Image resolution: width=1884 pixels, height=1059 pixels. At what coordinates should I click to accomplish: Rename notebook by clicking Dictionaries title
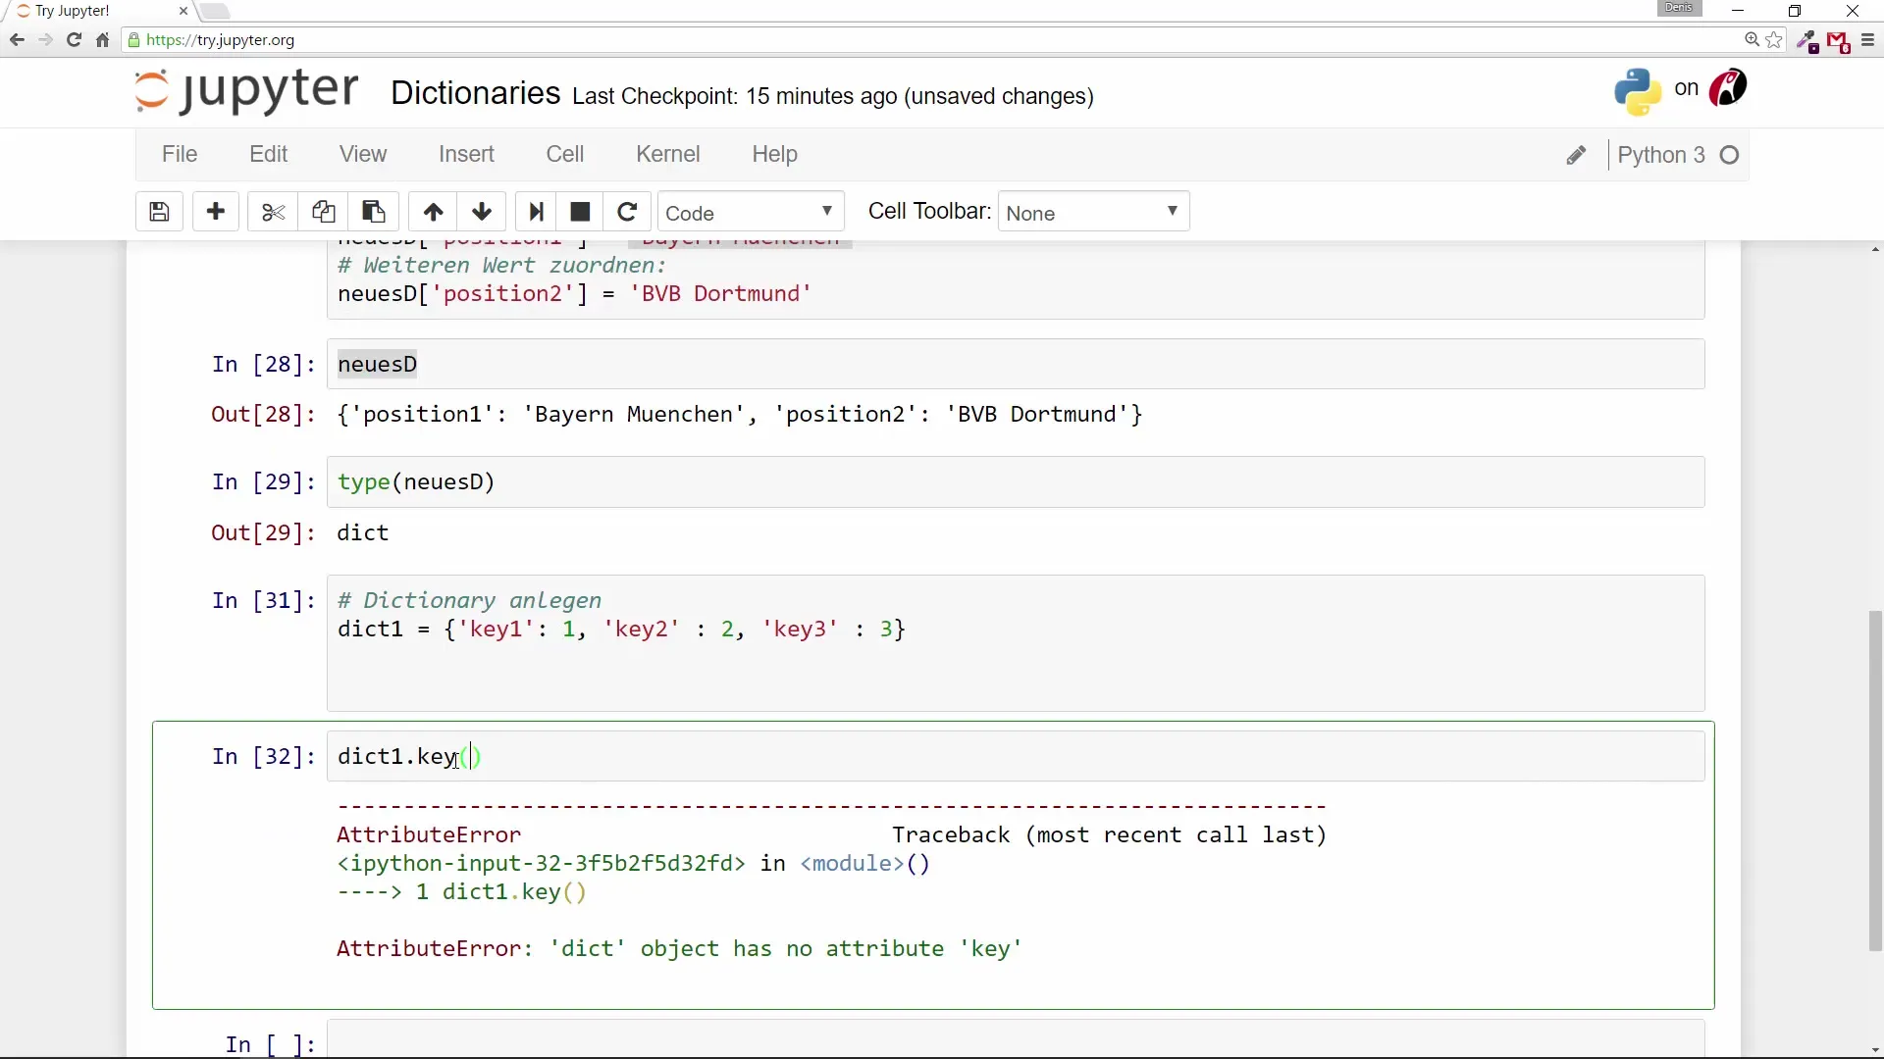click(x=476, y=93)
